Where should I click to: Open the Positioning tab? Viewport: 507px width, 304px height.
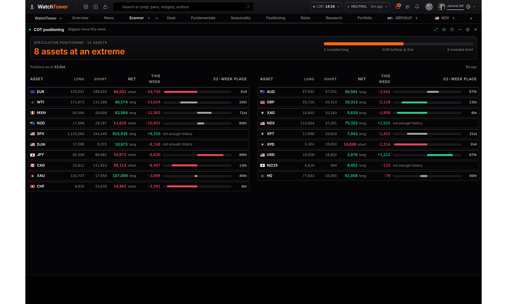[x=276, y=18]
